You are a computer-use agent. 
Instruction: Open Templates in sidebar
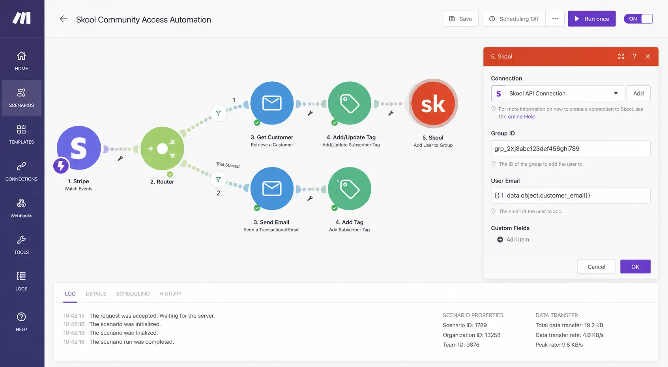21,135
